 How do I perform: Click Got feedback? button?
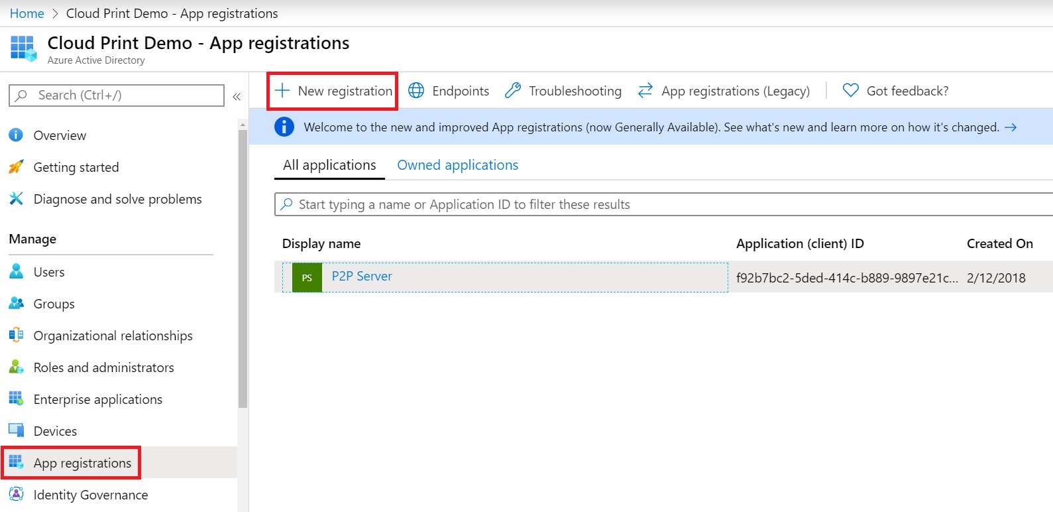895,91
